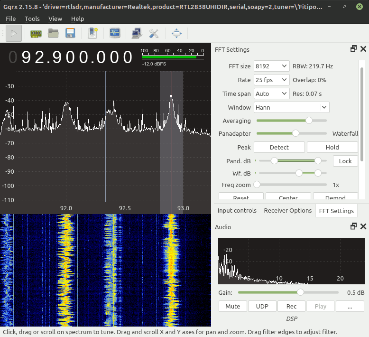Click the 93.0 frequency axis label
This screenshot has height=337, width=369.
pyautogui.click(x=183, y=208)
